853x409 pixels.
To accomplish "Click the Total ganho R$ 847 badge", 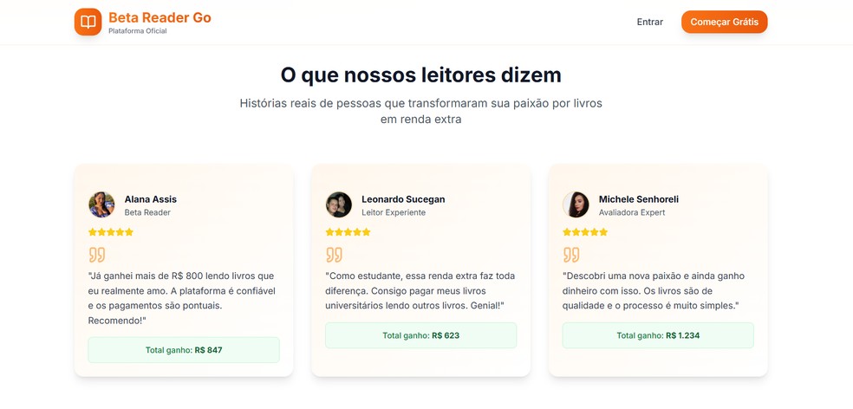I will tap(184, 350).
